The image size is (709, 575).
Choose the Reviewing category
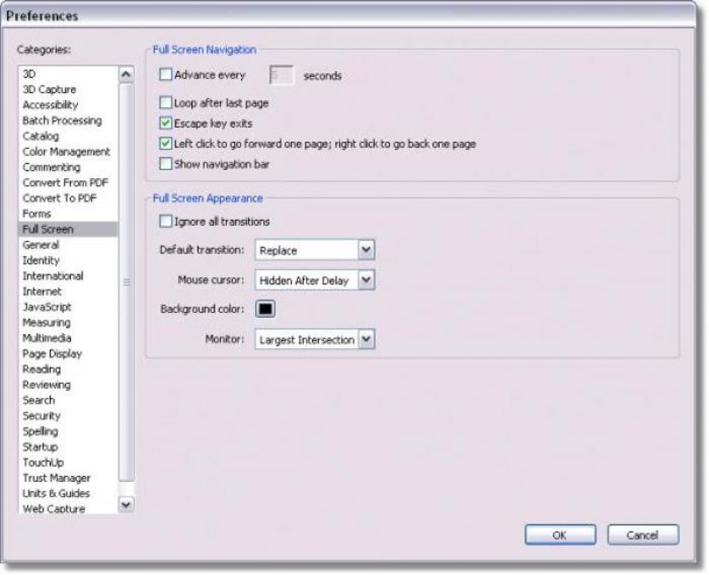pos(68,385)
